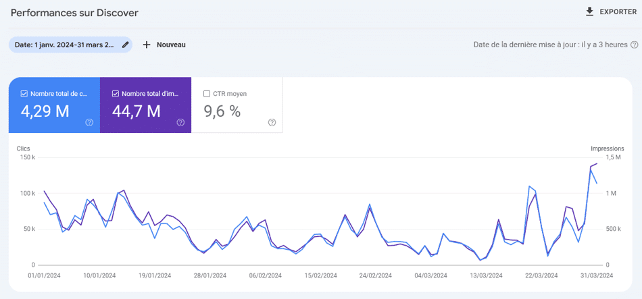Open help icon in CTR moyen card

click(272, 122)
